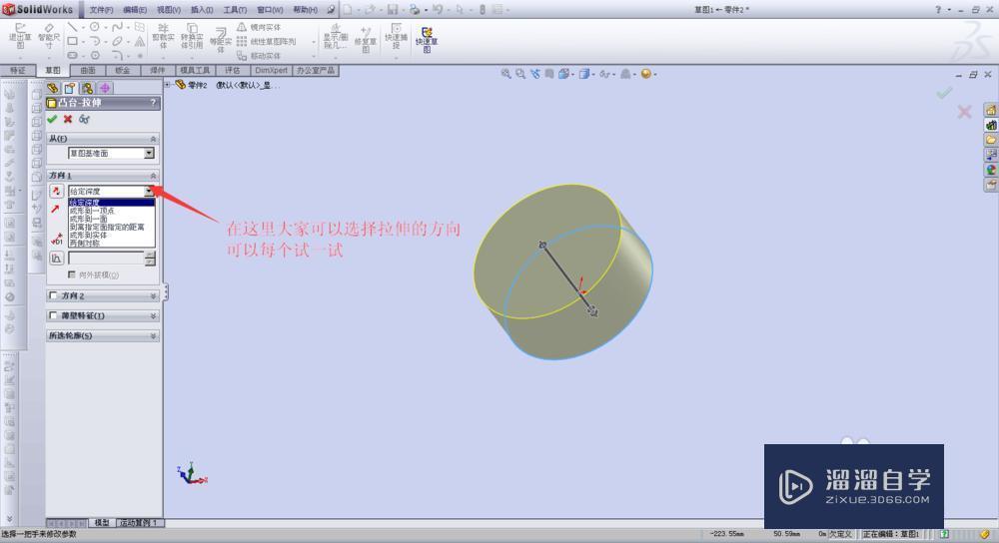Choose 成形到实体 (Up To Body) option
Screen dimensions: 999x543
coord(112,235)
